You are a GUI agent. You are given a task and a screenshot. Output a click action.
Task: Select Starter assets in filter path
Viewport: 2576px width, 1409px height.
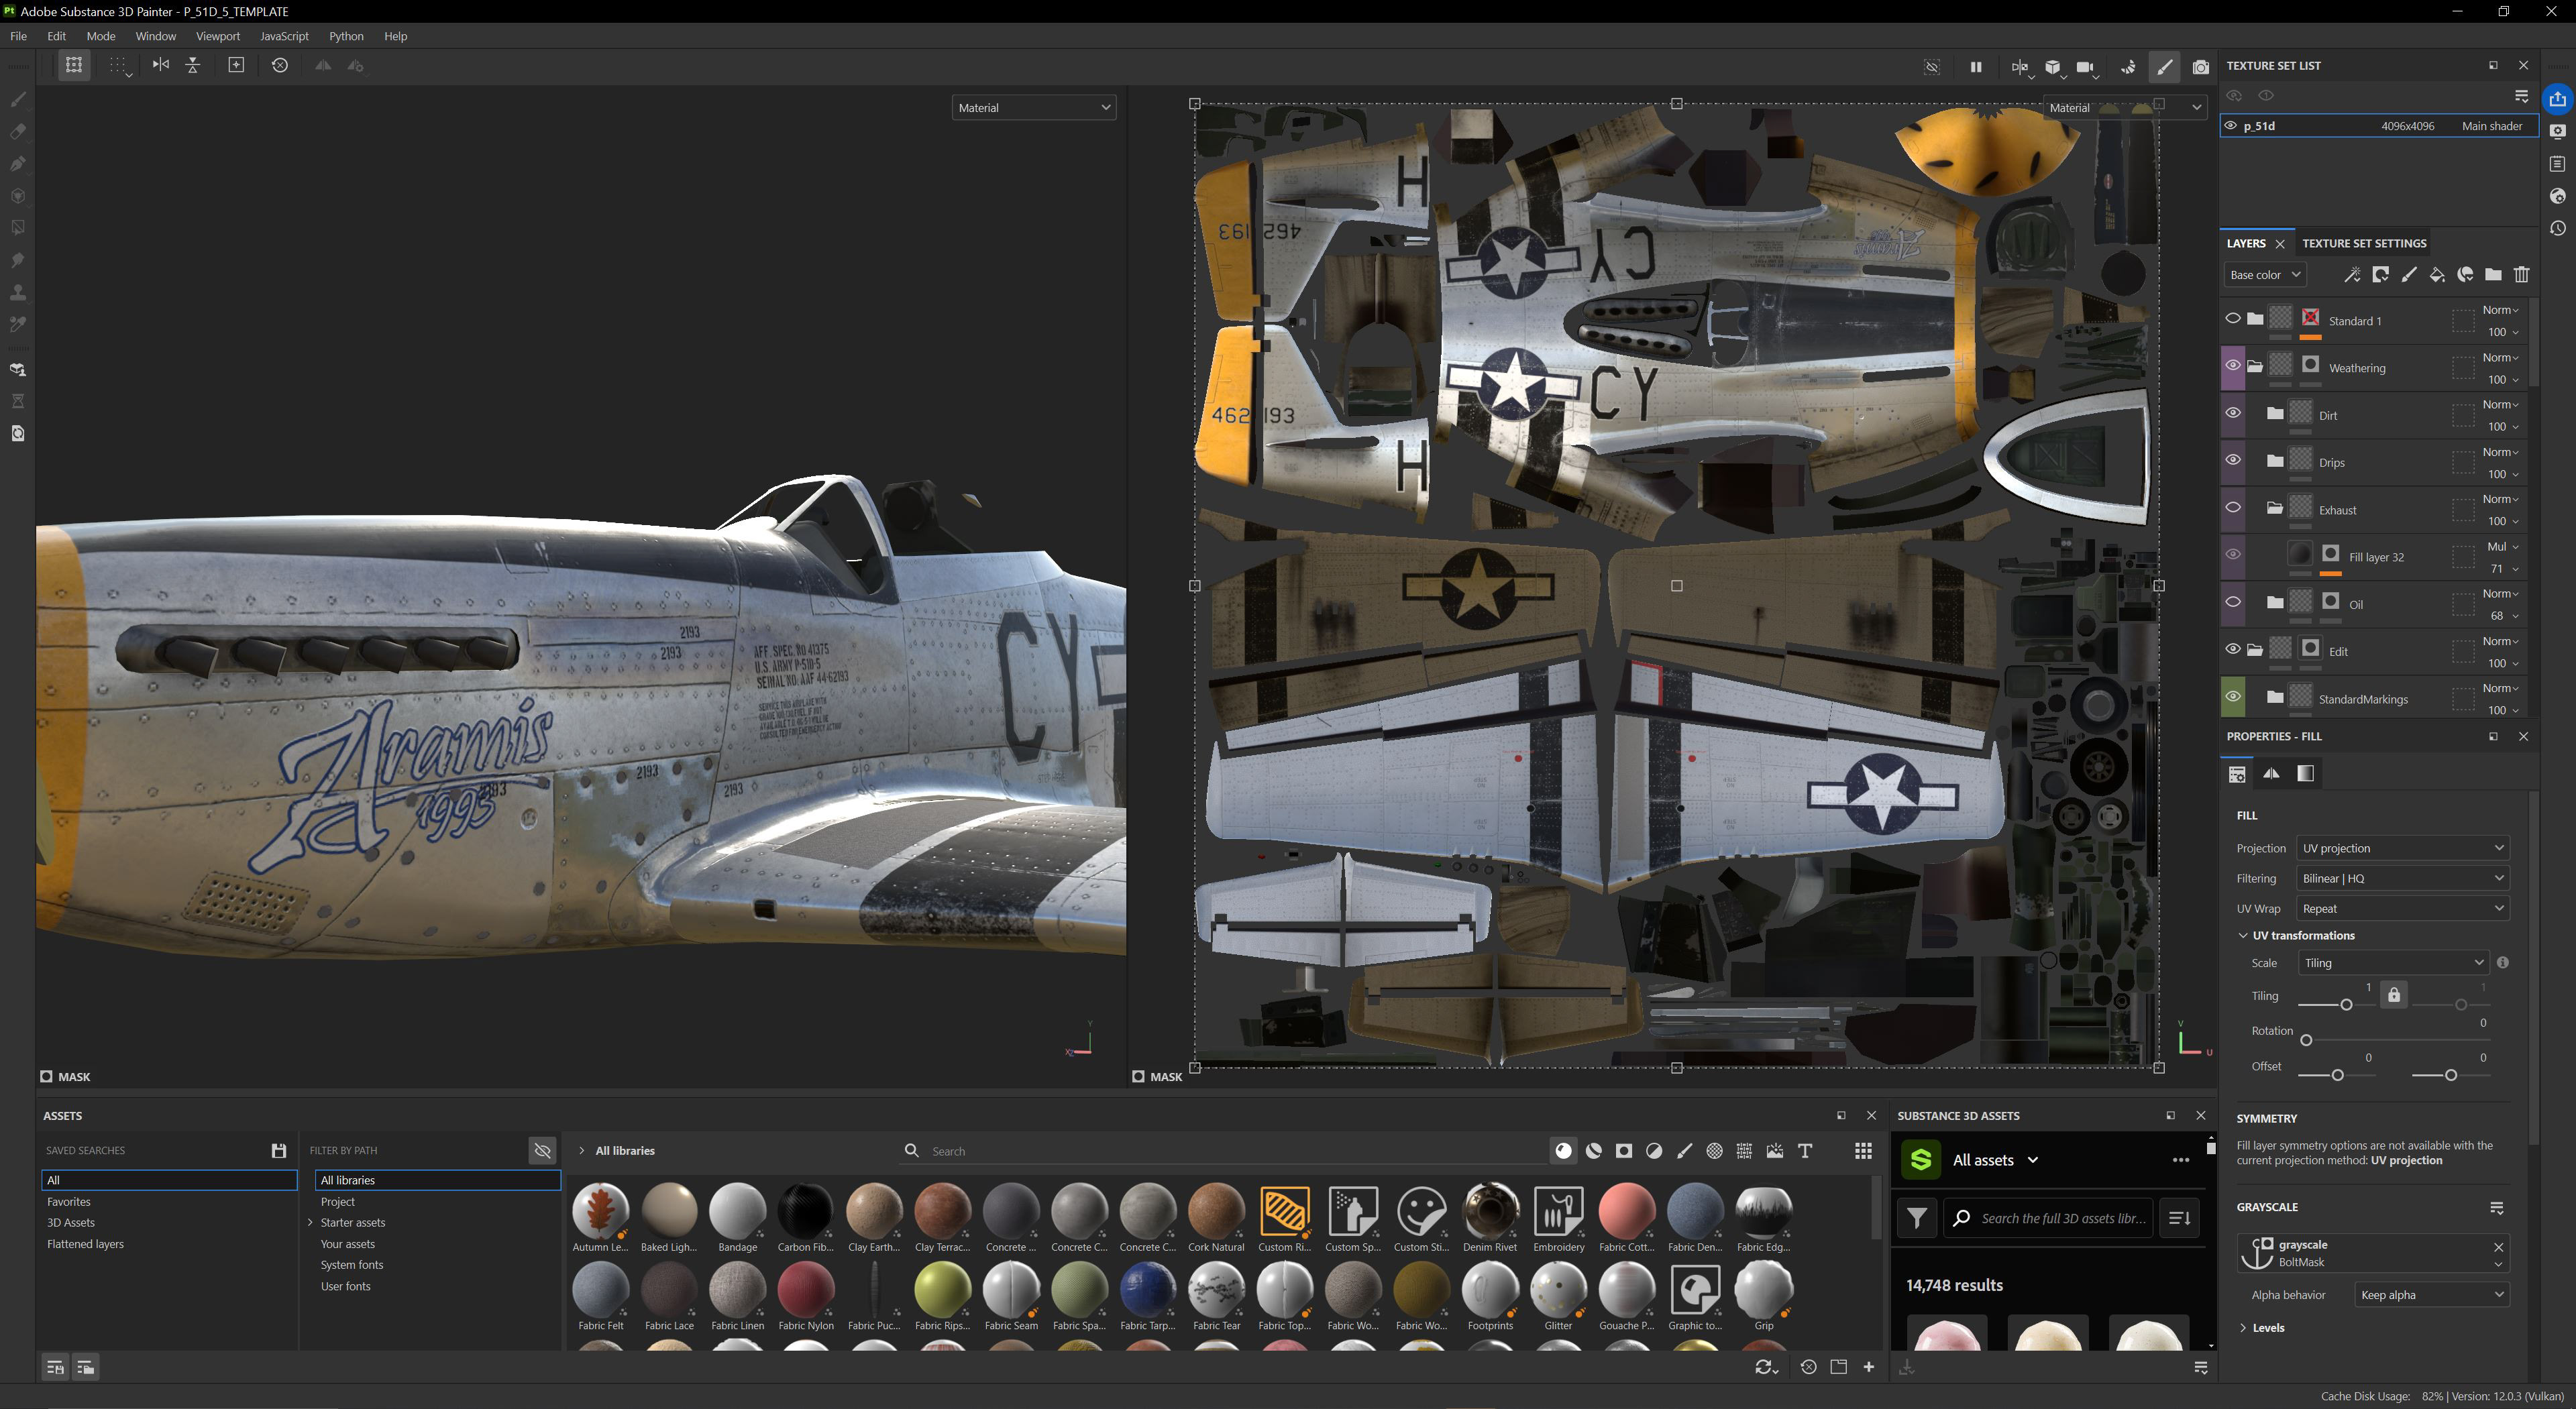352,1223
